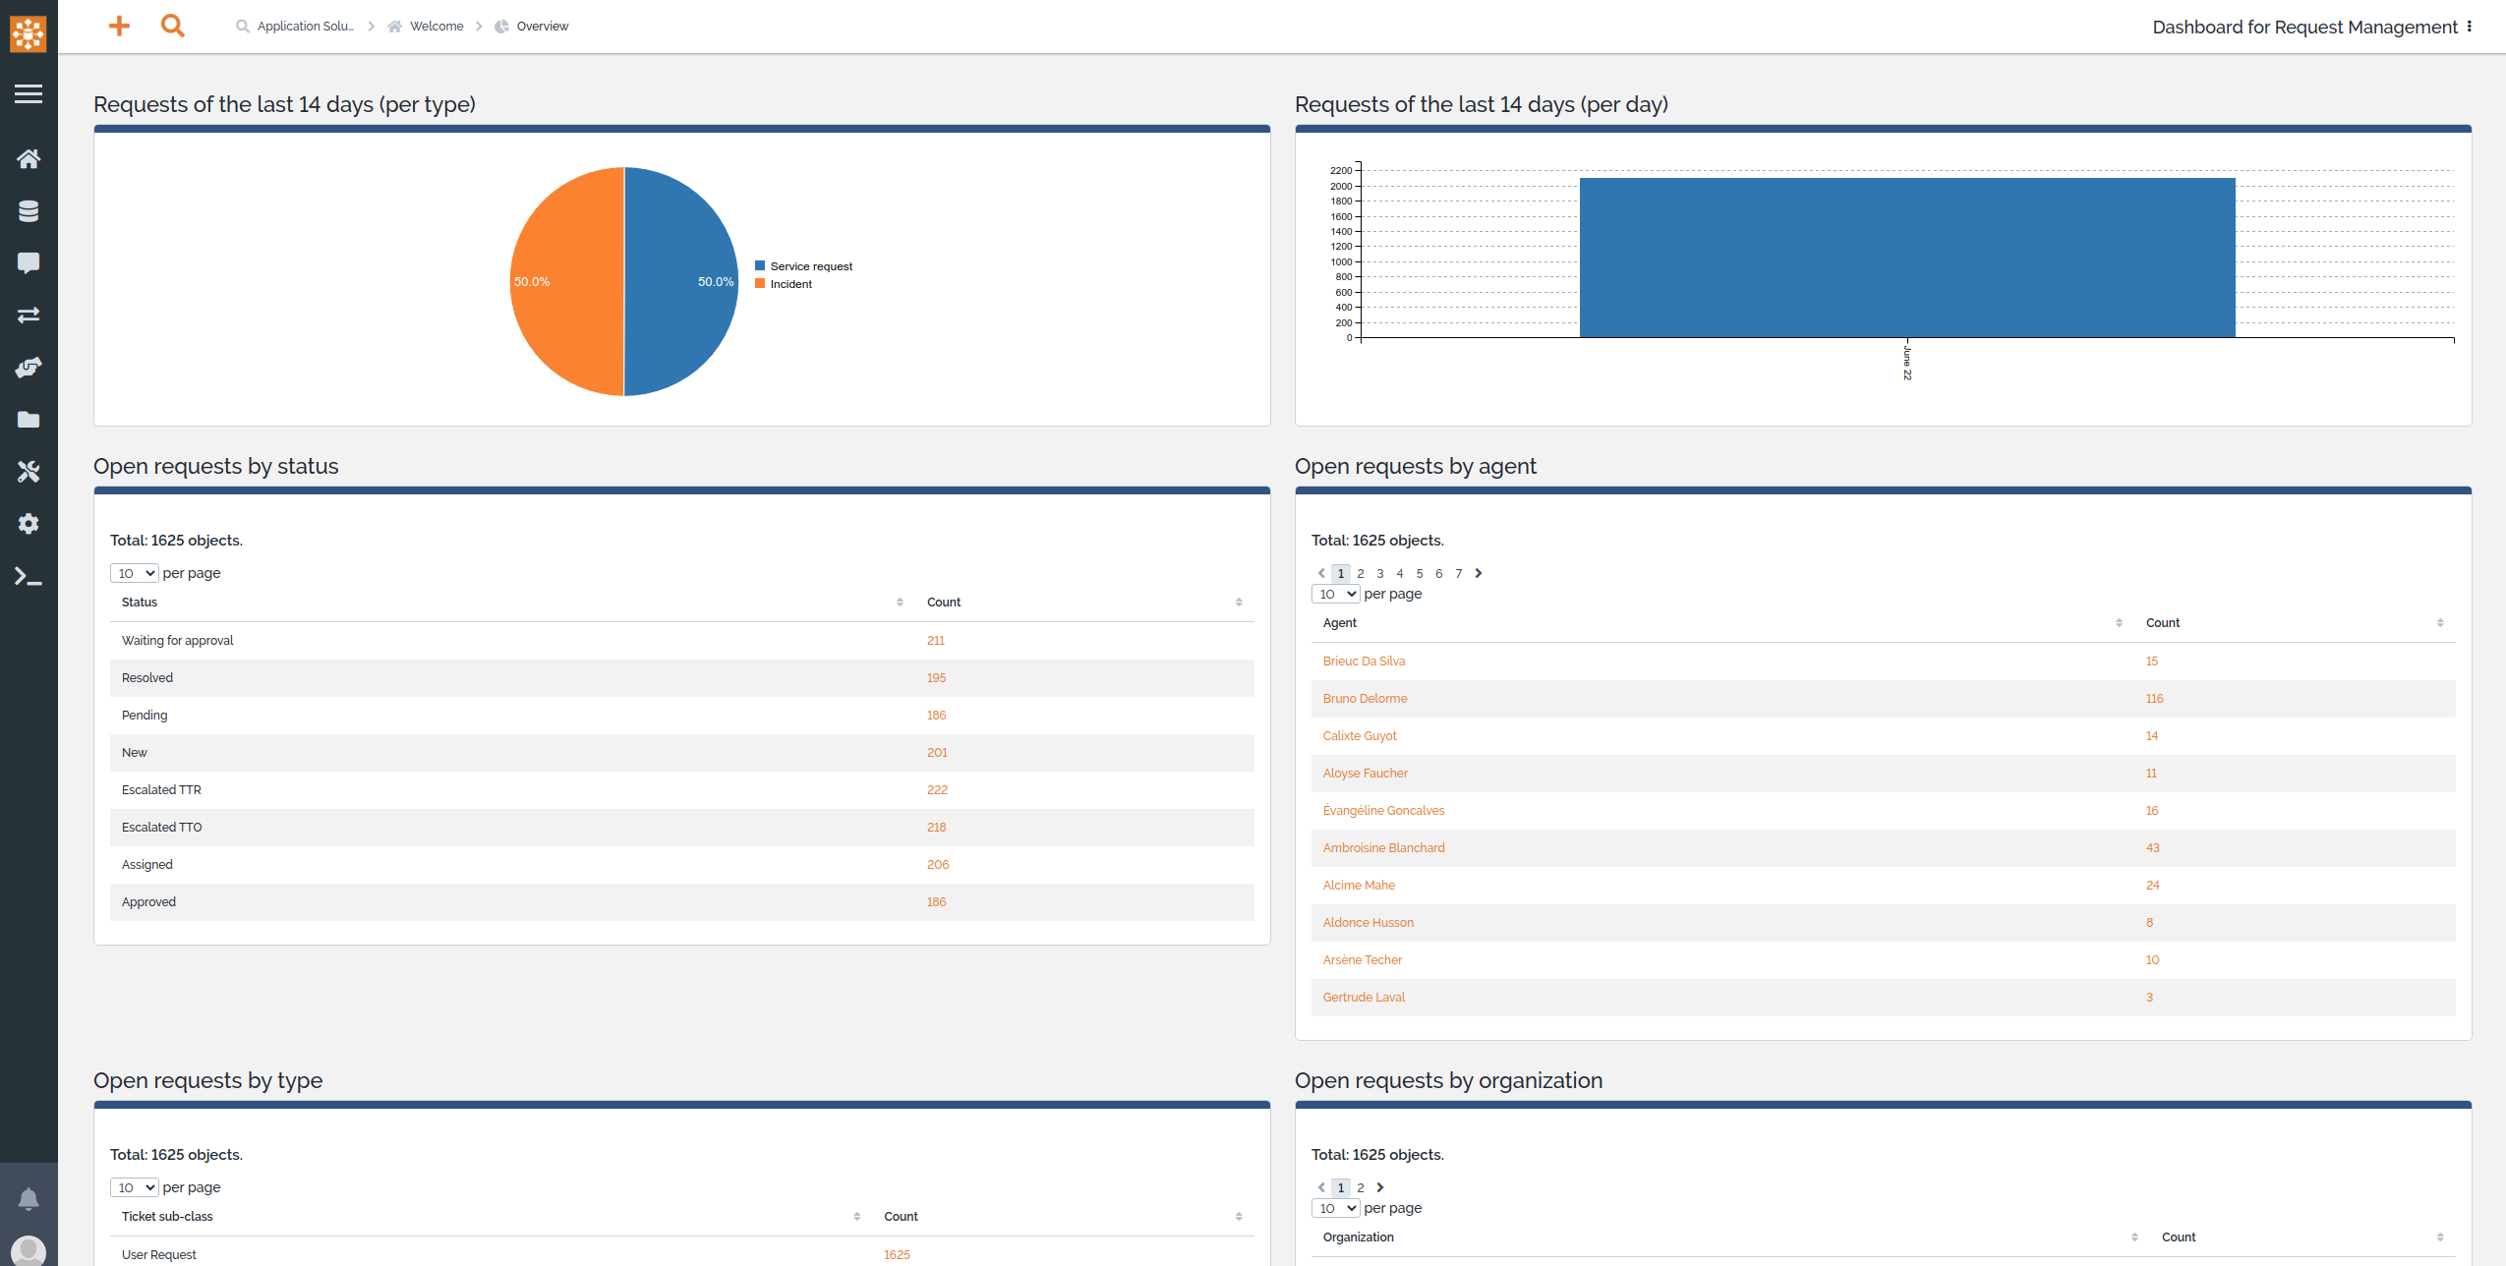Open the per page dropdown under Open requests by status

[x=134, y=572]
